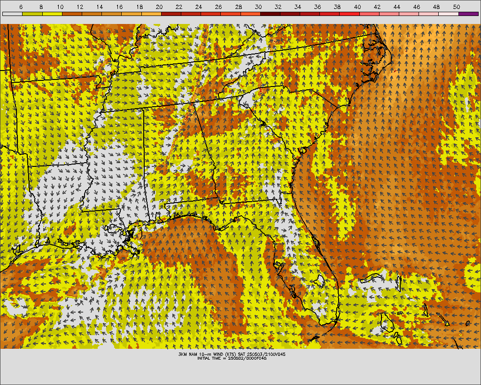The image size is (481, 385).
Task: Select the legend value 10
Action: 60,7
